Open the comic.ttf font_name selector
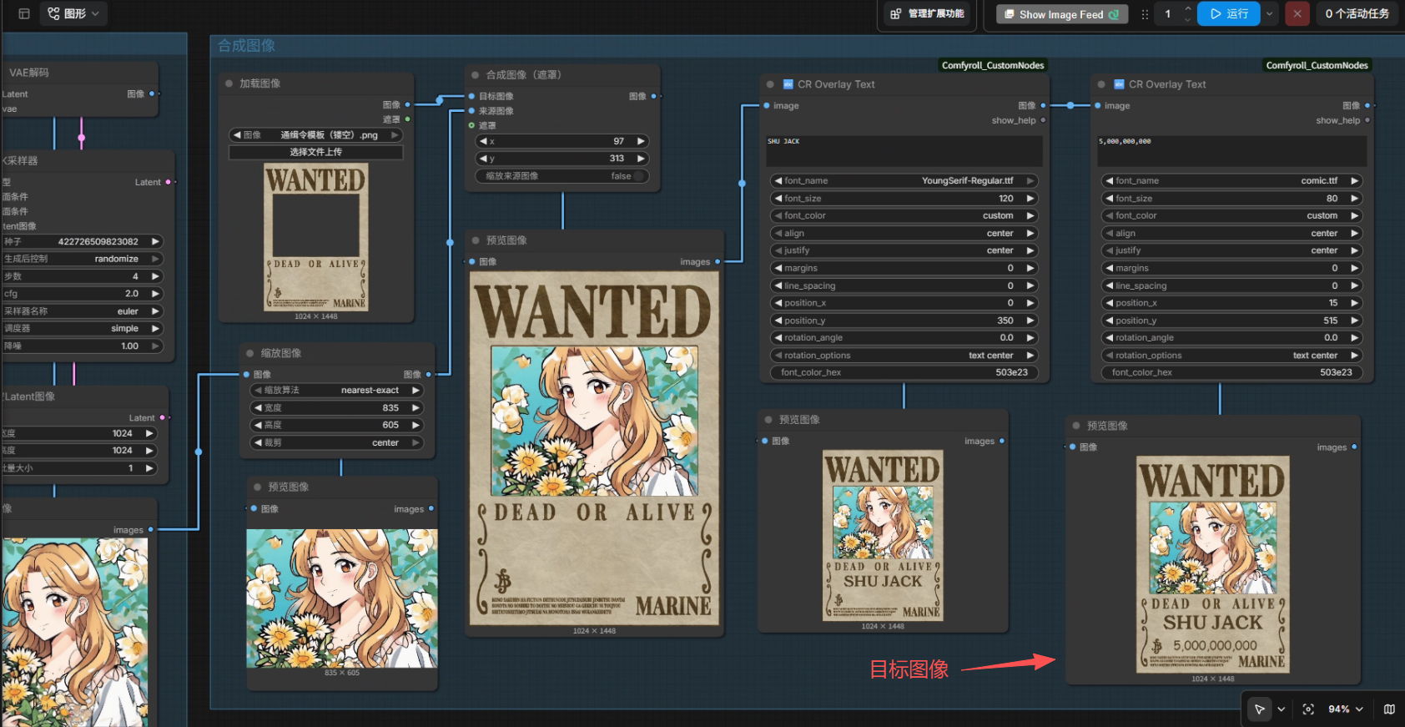The width and height of the screenshot is (1405, 727). (x=1231, y=180)
